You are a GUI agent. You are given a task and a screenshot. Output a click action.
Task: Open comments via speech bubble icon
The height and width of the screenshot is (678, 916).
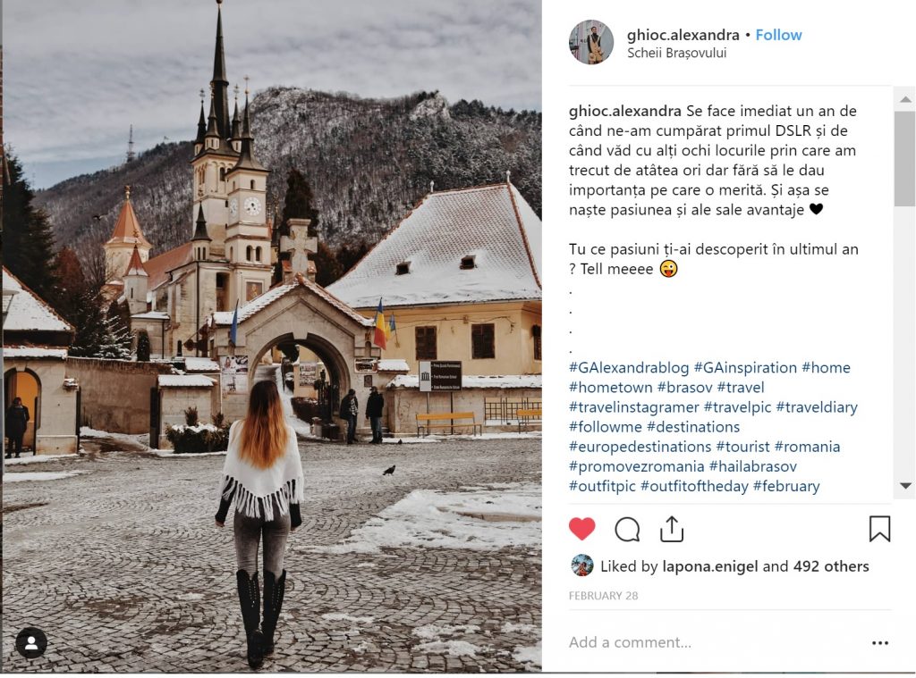(627, 529)
